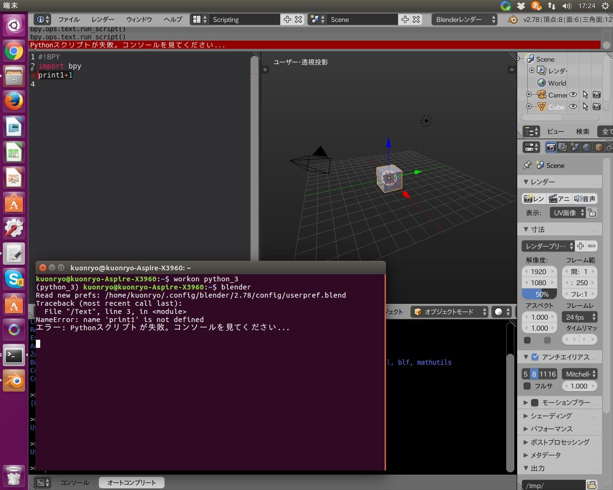This screenshot has height=490, width=613.
Task: Toggle the render display lock icon
Action: pyautogui.click(x=592, y=213)
